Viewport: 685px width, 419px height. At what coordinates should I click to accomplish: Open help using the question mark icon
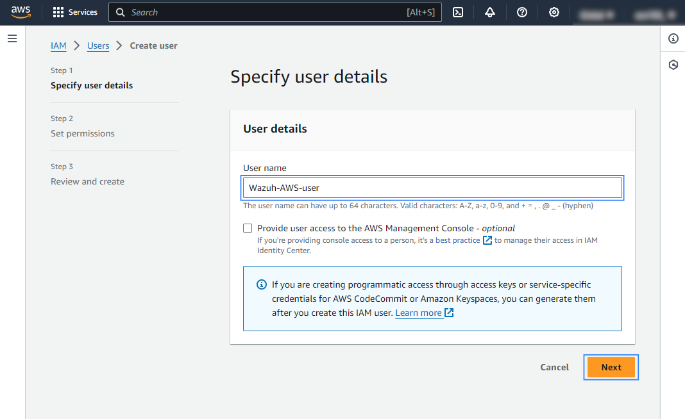click(x=521, y=12)
